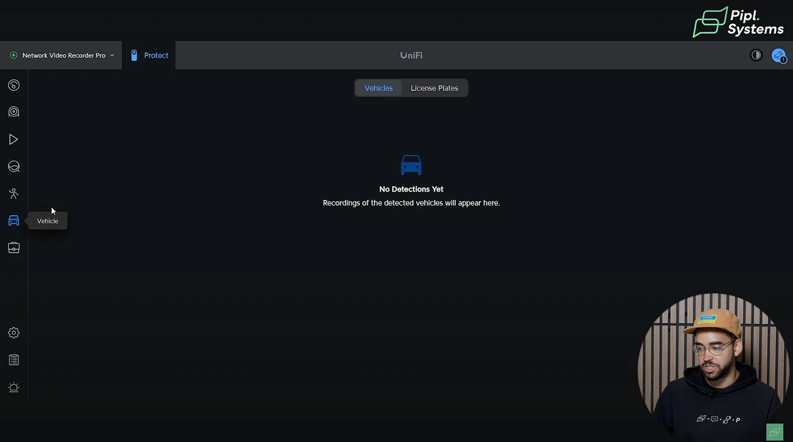The height and width of the screenshot is (442, 793).
Task: Open the Alarm siren sidebar icon
Action: (x=14, y=387)
